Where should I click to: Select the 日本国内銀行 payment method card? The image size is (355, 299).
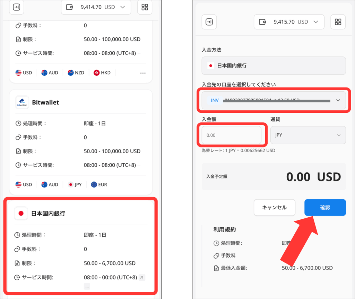point(80,245)
